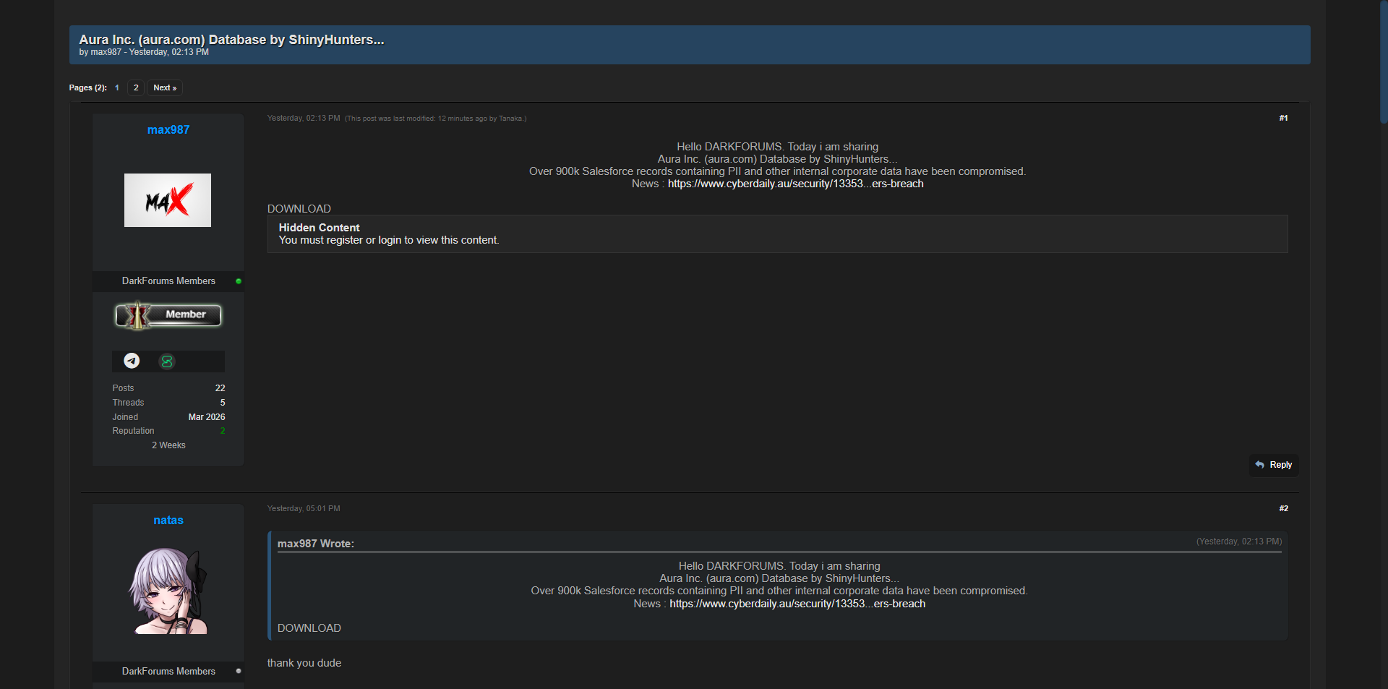
Task: Go to page 2 of the thread
Action: [x=136, y=87]
